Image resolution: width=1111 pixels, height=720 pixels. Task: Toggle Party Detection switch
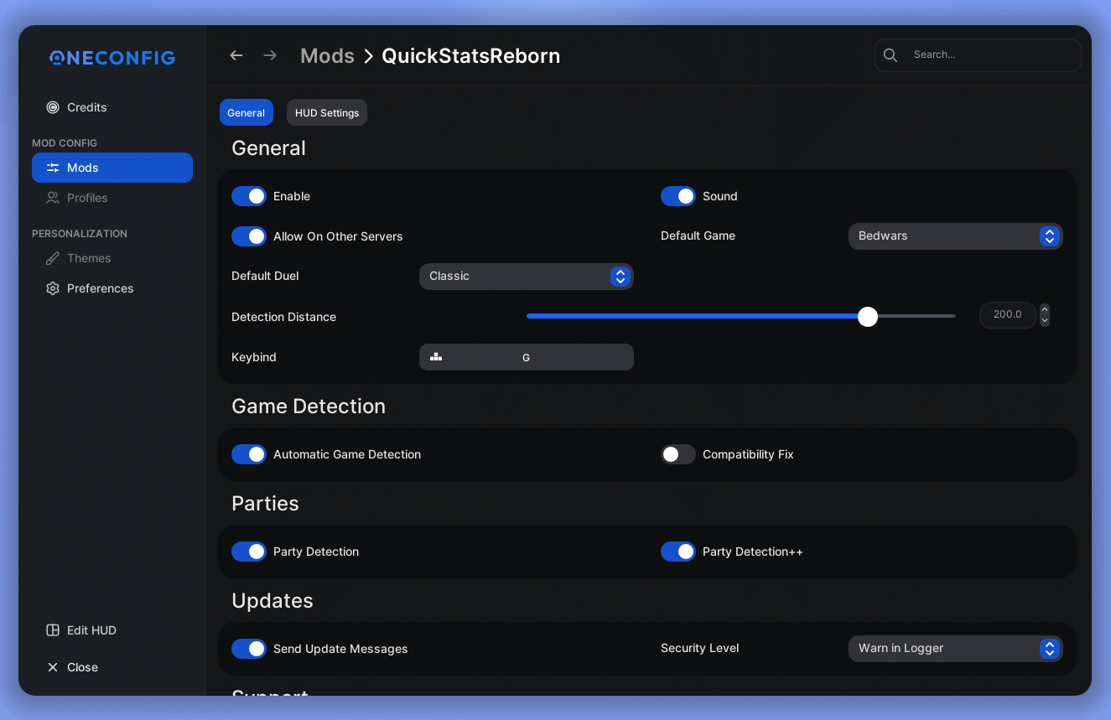(x=249, y=552)
